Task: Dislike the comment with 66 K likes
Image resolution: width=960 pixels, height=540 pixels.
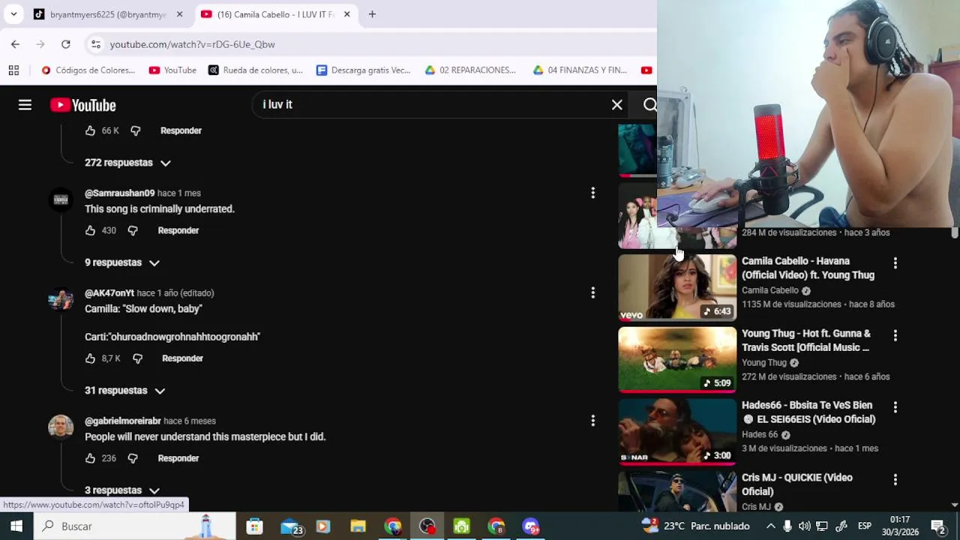Action: click(x=136, y=130)
